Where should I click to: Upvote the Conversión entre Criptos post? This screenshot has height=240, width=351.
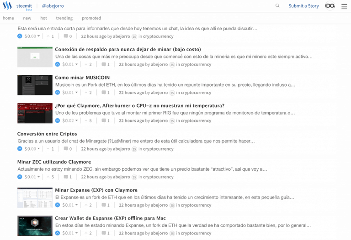[20, 149]
